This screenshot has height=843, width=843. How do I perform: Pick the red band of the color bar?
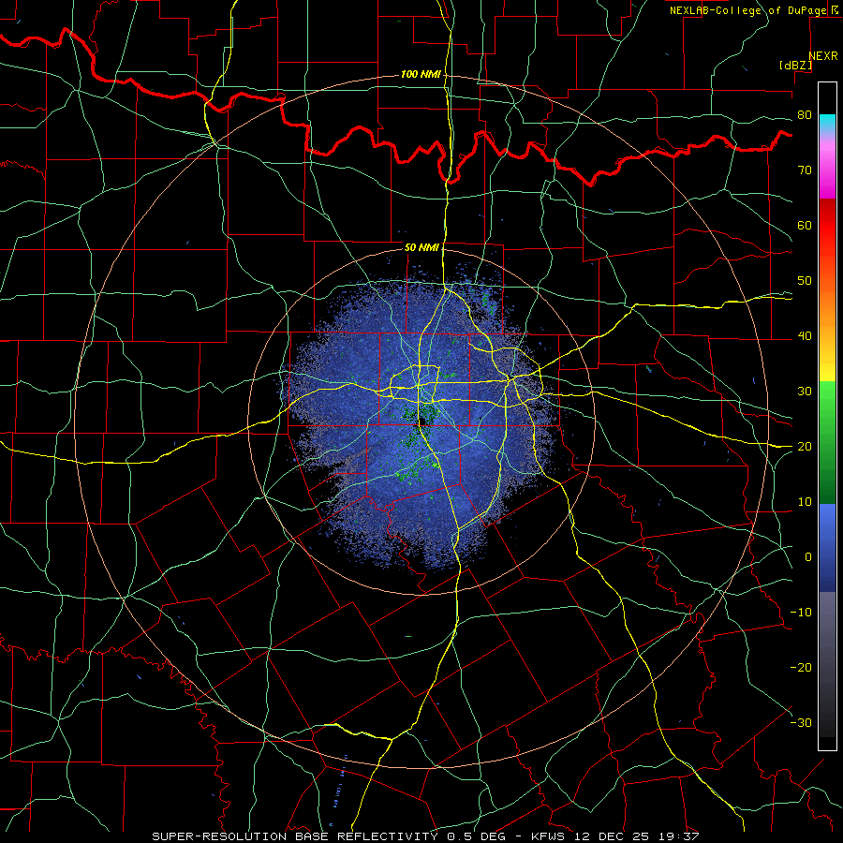pyautogui.click(x=827, y=226)
